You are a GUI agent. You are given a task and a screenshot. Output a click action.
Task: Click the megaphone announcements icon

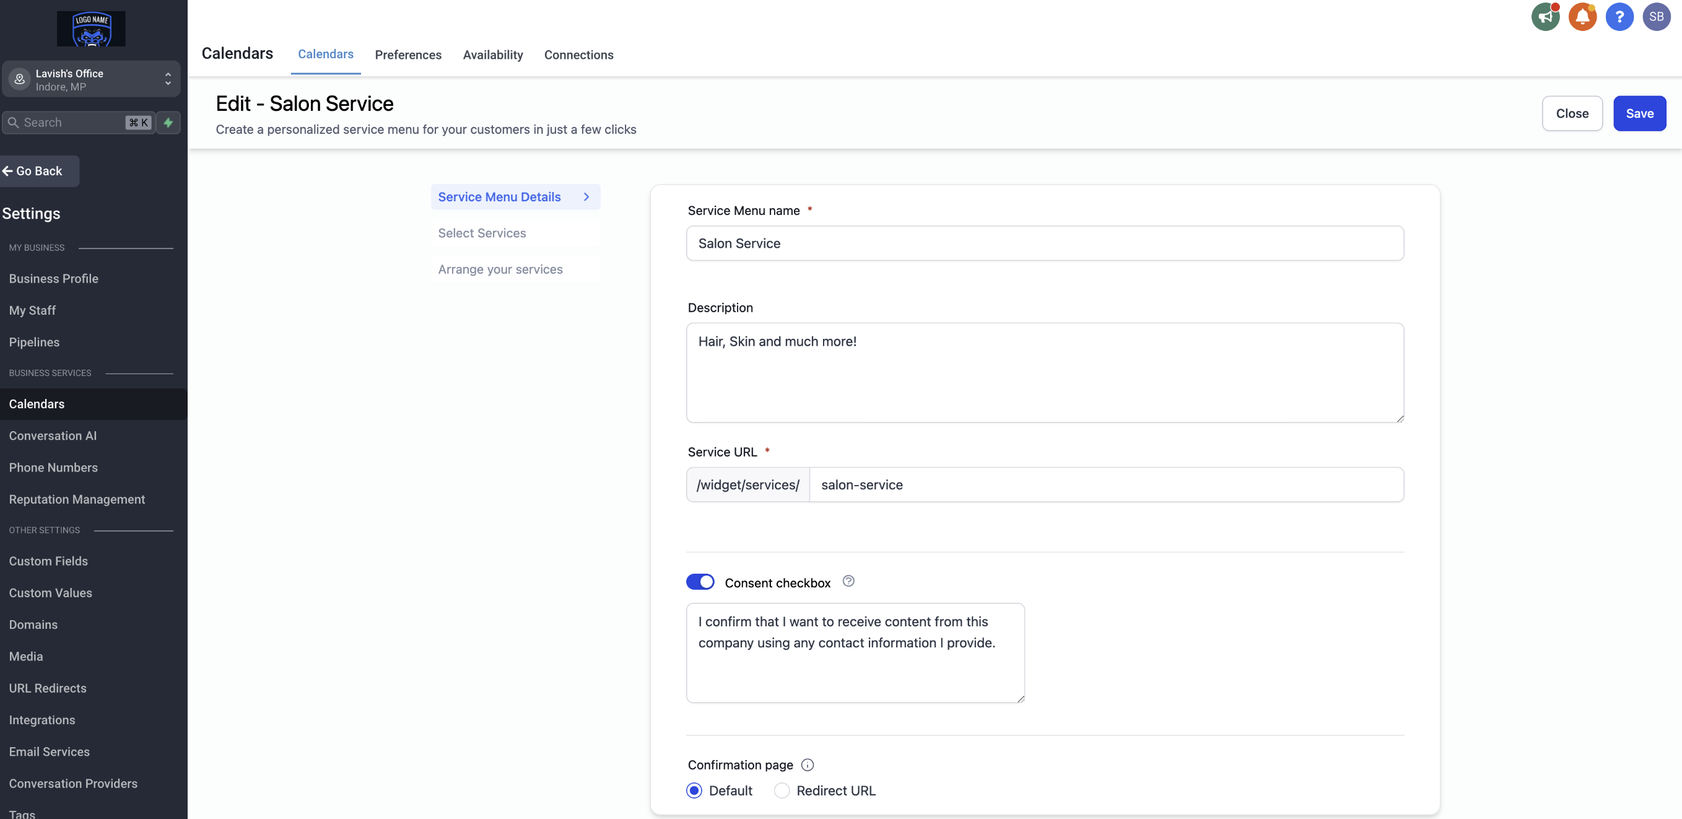coord(1545,17)
